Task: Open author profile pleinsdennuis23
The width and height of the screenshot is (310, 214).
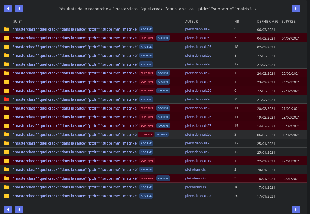Action: tap(198, 196)
